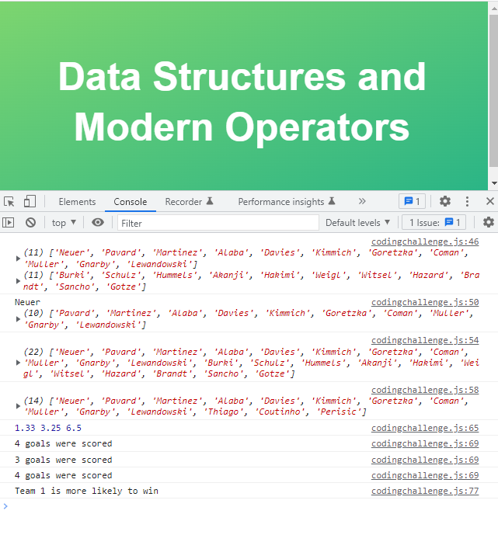Screen dimensions: 498x535
Task: Open the codingchallenge.js:46 source link
Action: (425, 241)
